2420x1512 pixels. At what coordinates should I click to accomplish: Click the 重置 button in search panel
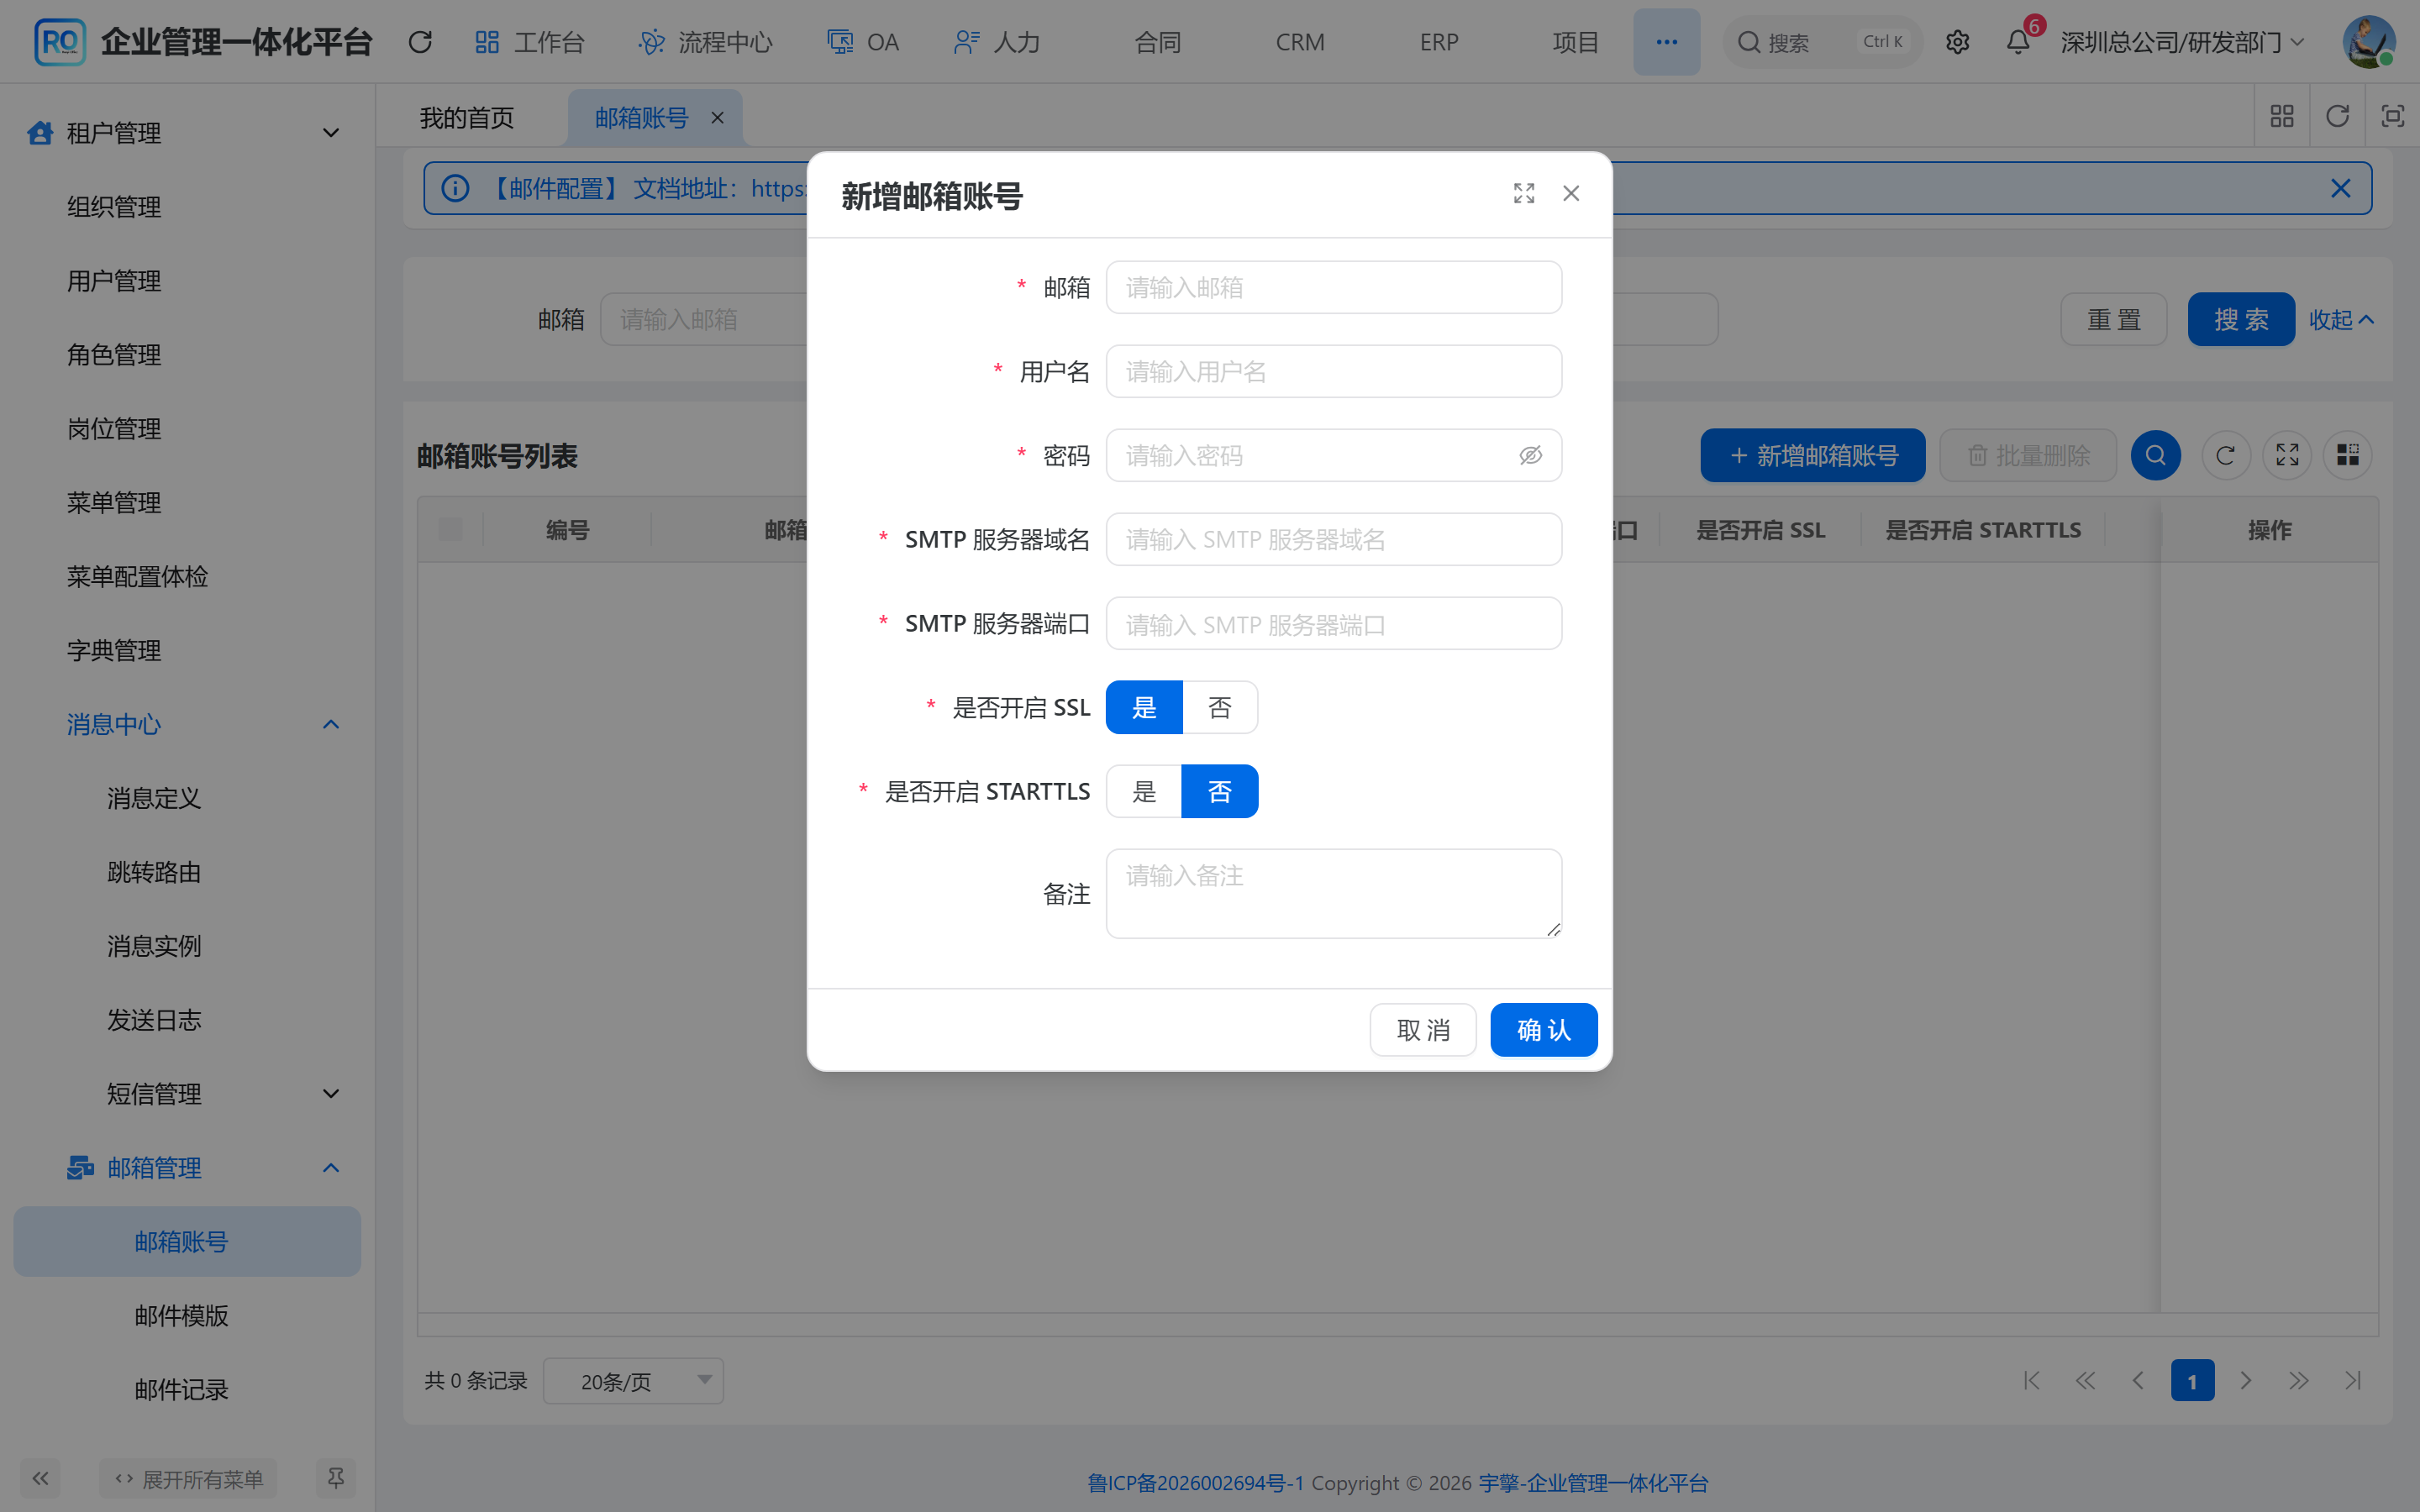(x=2114, y=320)
